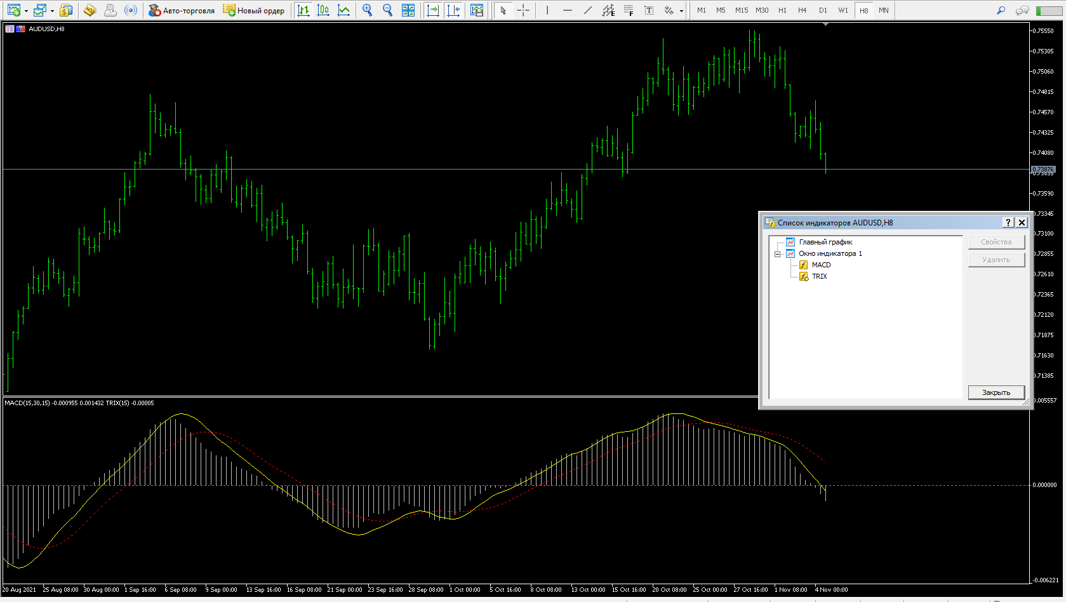Switch to the D1 timeframe
The image size is (1066, 602).
[823, 10]
